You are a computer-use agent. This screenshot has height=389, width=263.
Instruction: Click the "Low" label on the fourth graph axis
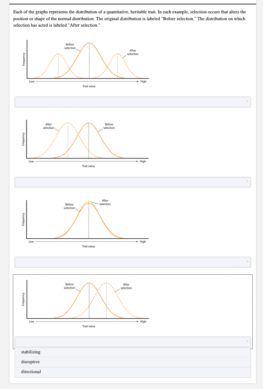pyautogui.click(x=31, y=321)
